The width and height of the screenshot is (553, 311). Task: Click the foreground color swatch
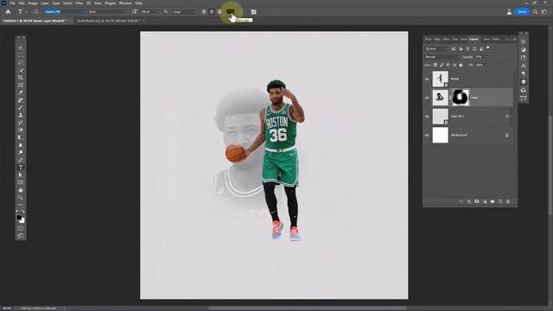[x=19, y=217]
